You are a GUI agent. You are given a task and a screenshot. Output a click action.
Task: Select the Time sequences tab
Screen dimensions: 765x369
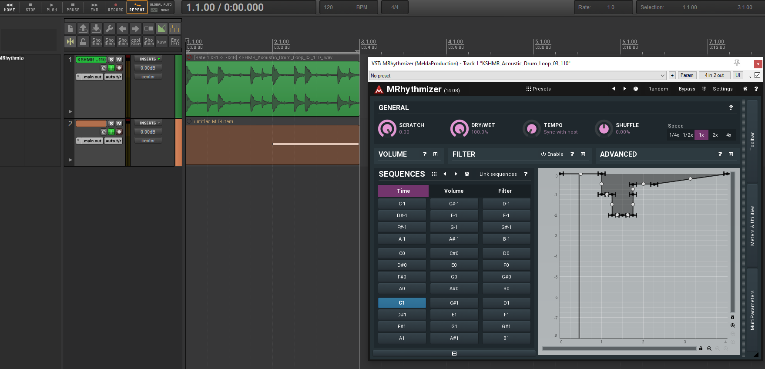coord(403,191)
